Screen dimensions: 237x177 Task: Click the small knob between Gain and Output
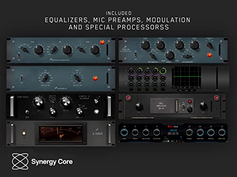53,112
